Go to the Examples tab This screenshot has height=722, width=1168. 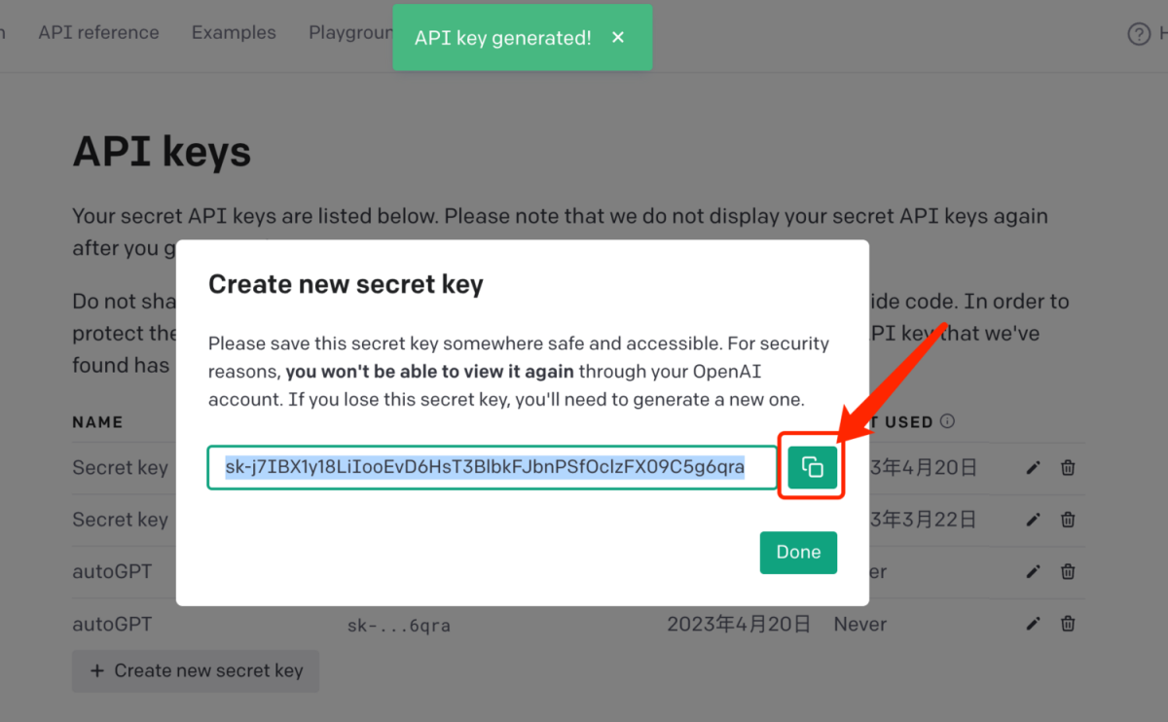[234, 32]
